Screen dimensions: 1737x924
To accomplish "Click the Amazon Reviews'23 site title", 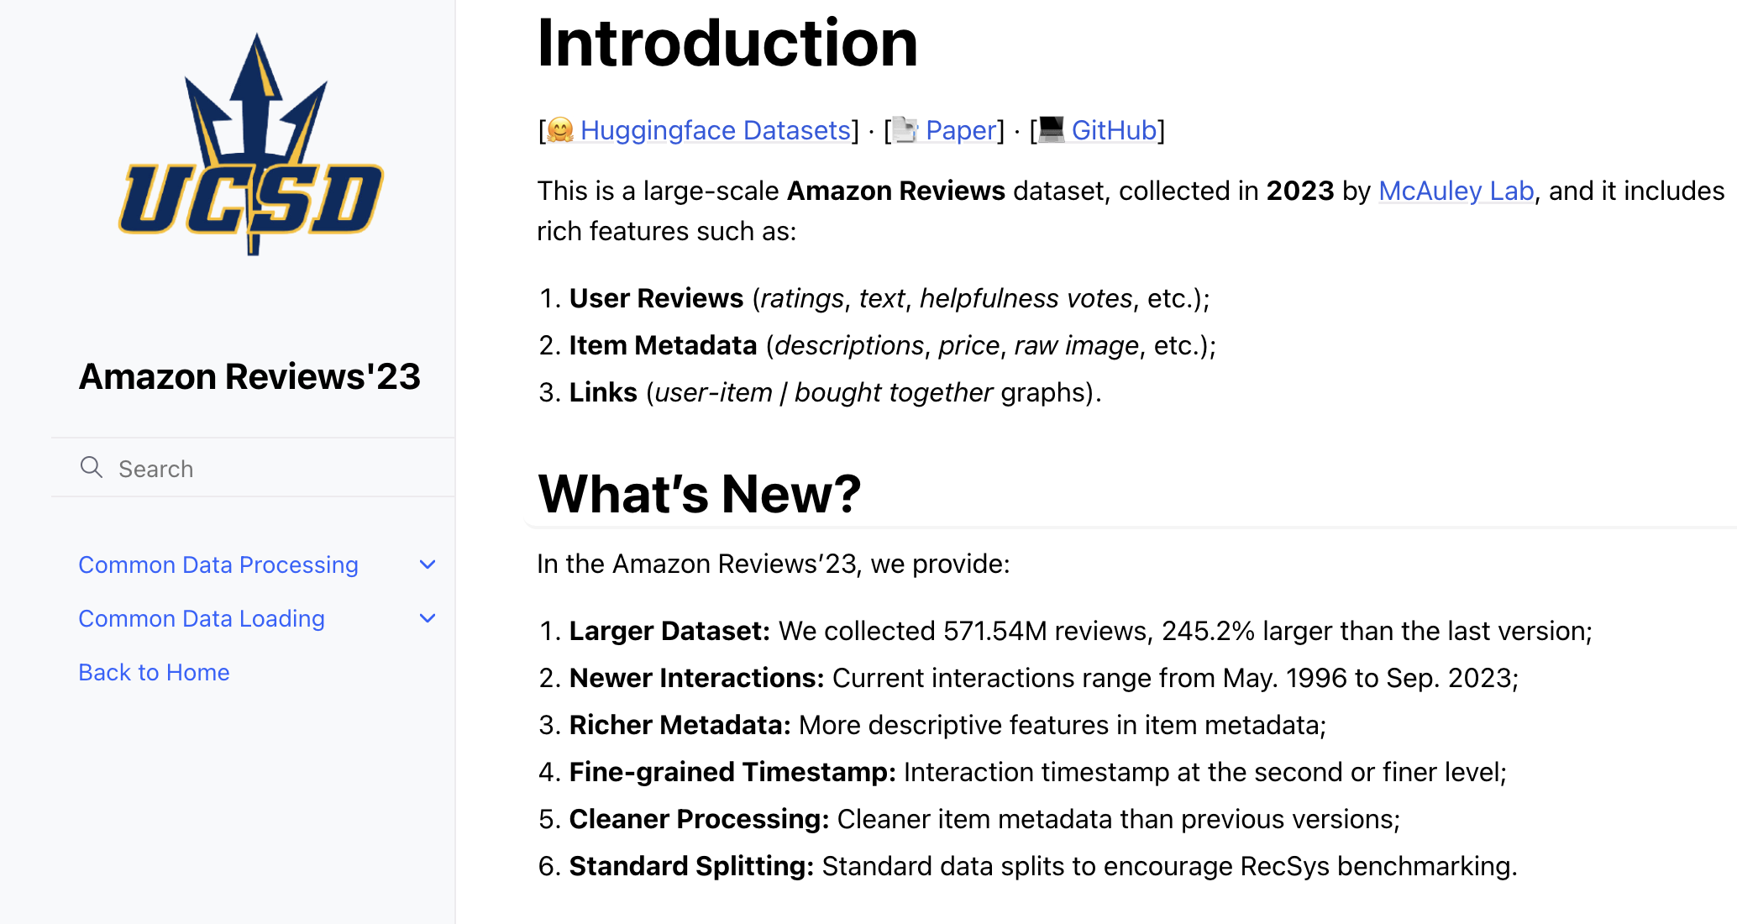I will (249, 376).
